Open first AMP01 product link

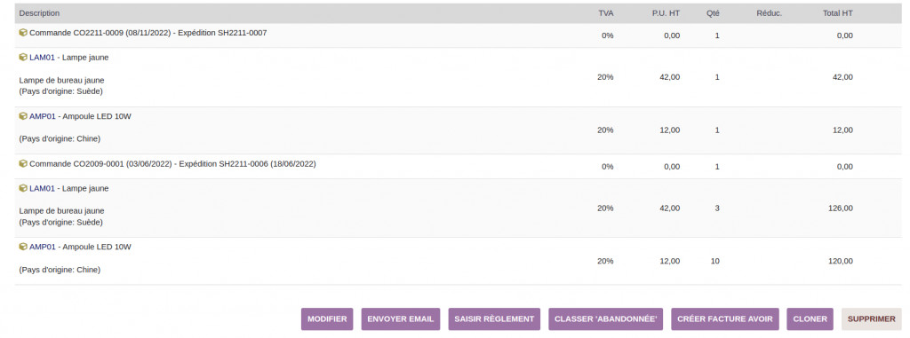click(x=43, y=116)
